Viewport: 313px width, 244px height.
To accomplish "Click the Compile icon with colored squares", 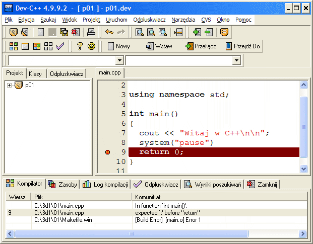I will (x=14, y=46).
